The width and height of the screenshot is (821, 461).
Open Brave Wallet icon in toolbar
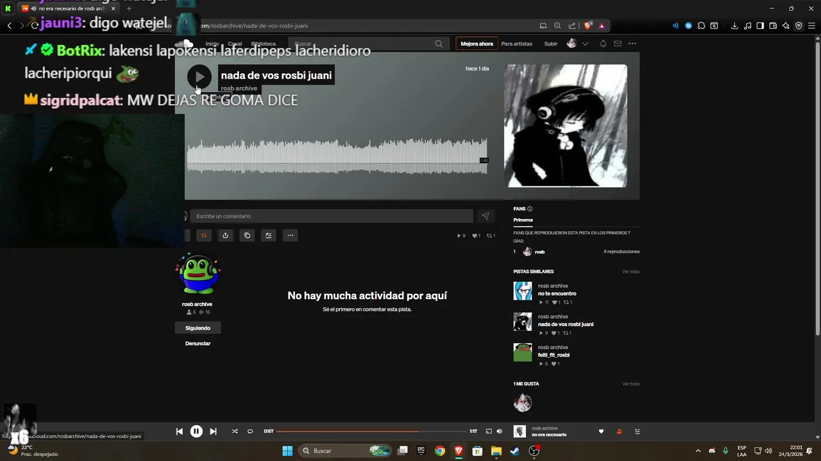coord(773,26)
